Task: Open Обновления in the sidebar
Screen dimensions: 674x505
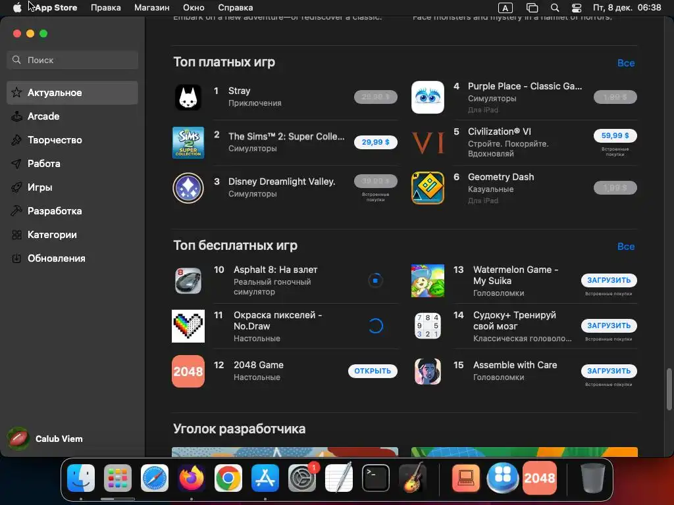Action: tap(72, 258)
